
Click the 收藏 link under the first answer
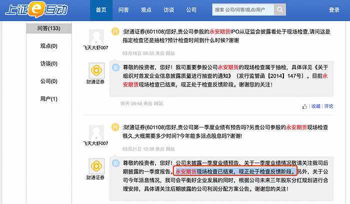click(x=316, y=106)
